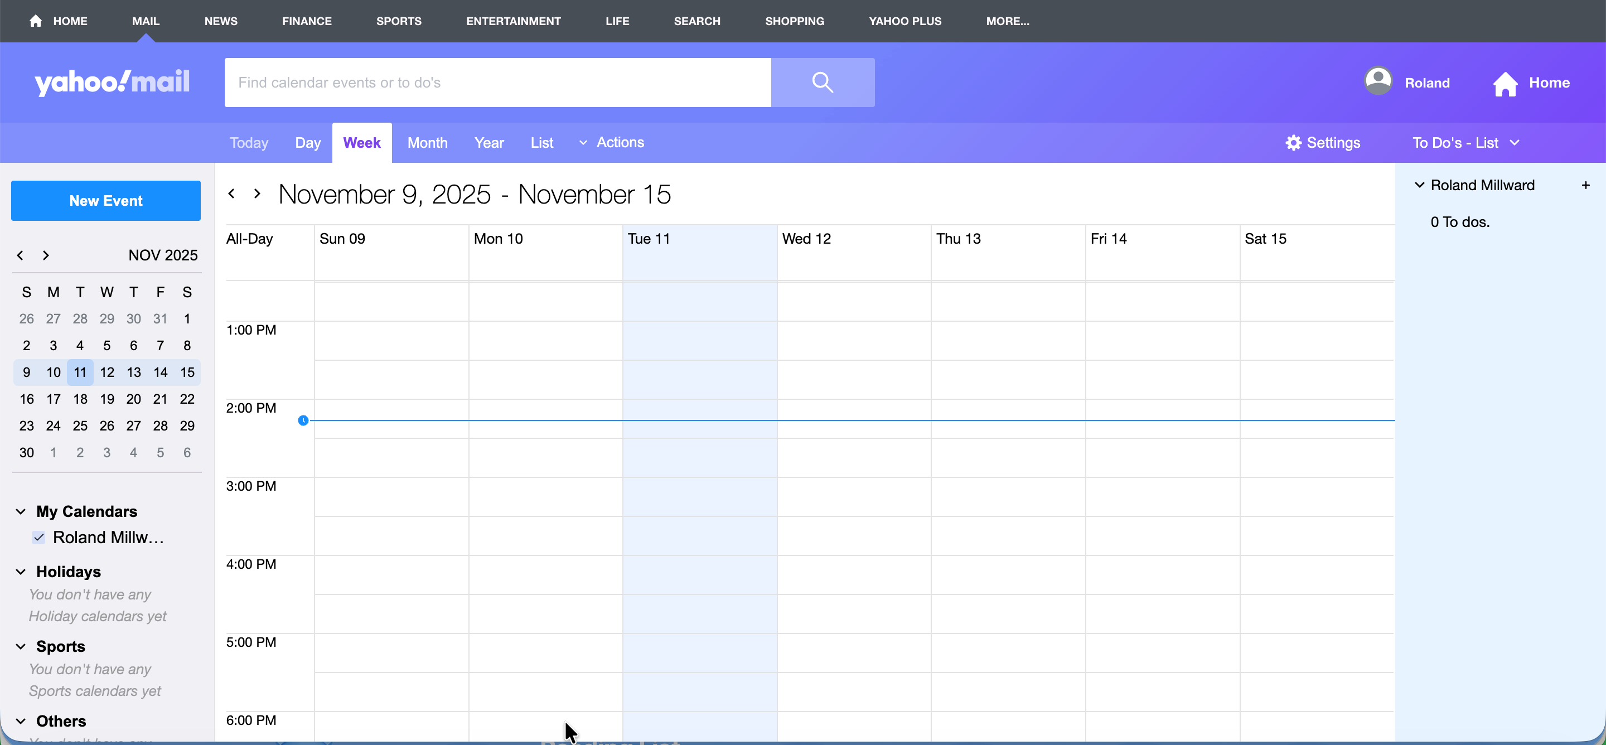Show previous month in mini calendar
The height and width of the screenshot is (745, 1606).
coord(20,255)
